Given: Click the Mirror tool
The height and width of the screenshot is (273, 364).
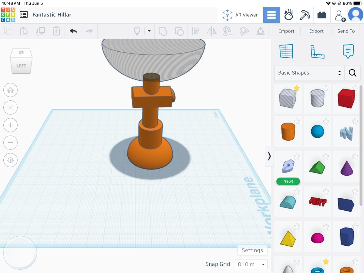Looking at the screenshot, I should (211, 31).
